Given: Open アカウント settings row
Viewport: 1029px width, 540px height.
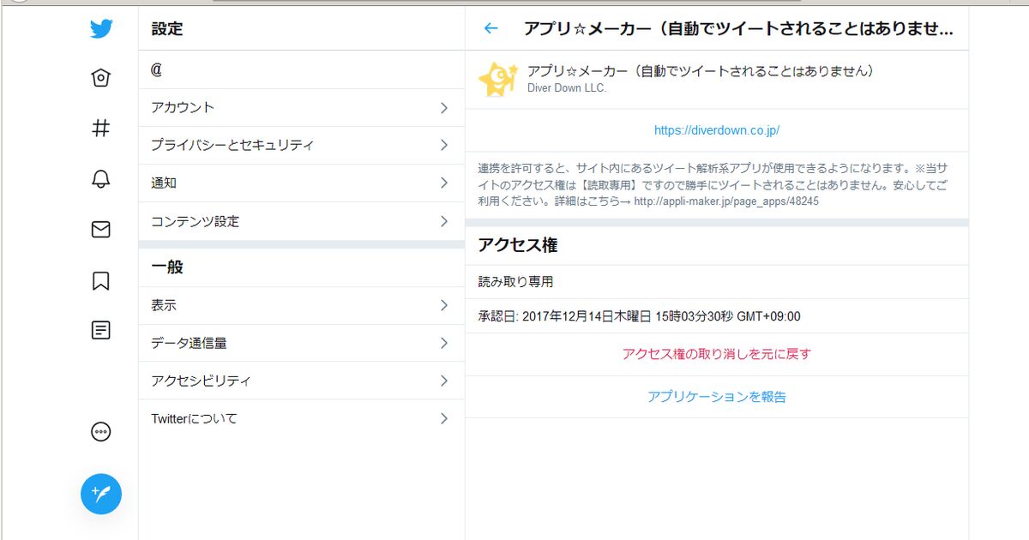Looking at the screenshot, I should click(x=301, y=108).
